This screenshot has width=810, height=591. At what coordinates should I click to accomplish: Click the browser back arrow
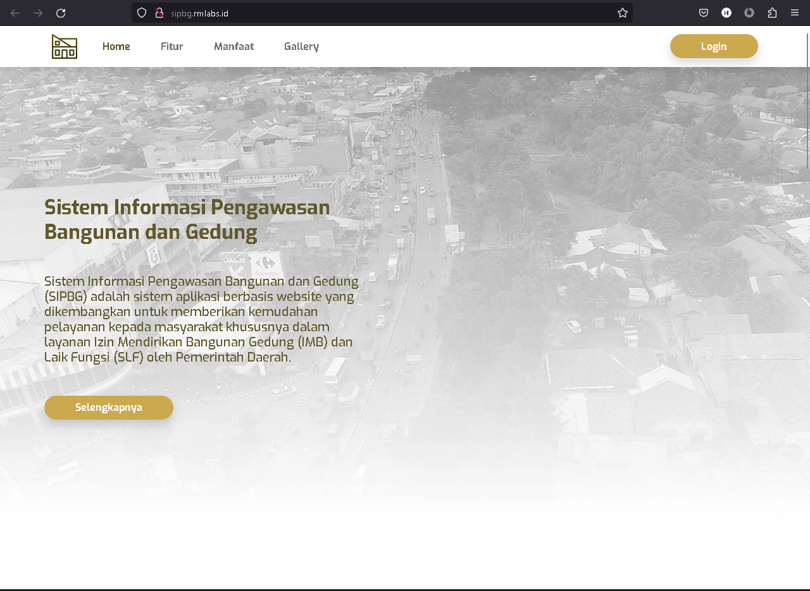15,13
